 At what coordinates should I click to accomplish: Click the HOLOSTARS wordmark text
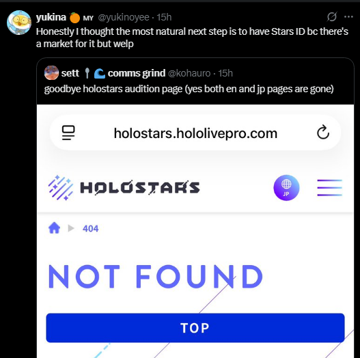(140, 188)
